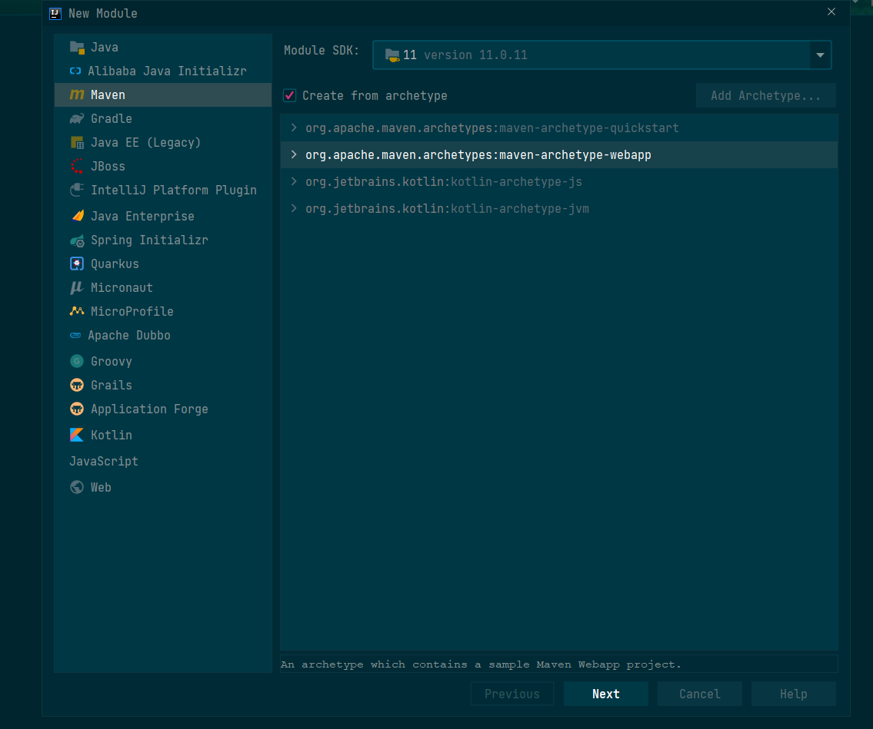Select Spring Initializr generator
The image size is (873, 729).
point(163,240)
